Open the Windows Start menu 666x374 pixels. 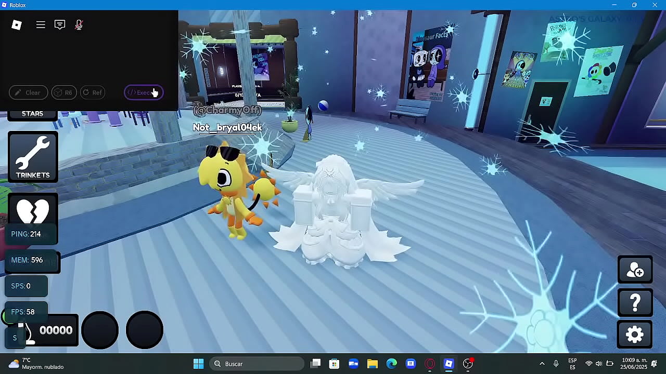[x=198, y=363]
